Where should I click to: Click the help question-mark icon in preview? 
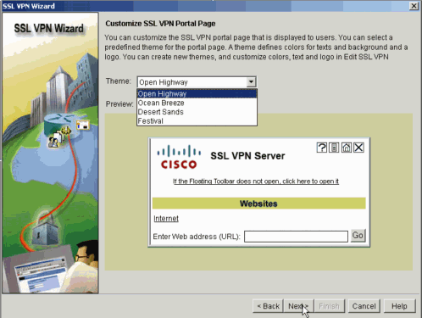tap(322, 148)
